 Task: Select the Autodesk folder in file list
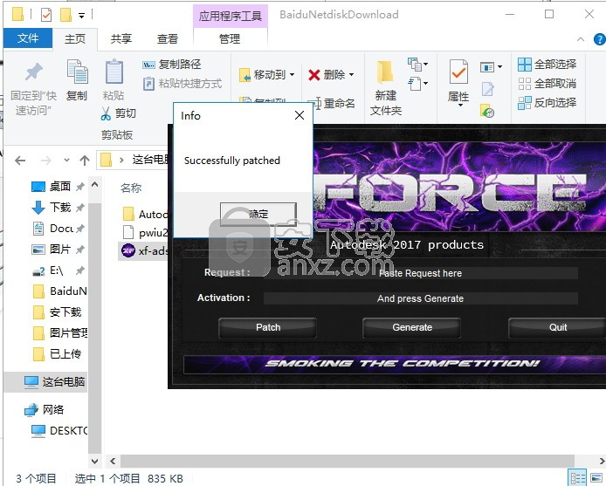pyautogui.click(x=145, y=214)
